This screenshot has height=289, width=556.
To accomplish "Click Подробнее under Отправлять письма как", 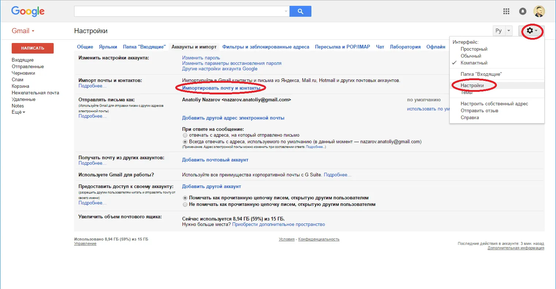I will (x=92, y=116).
